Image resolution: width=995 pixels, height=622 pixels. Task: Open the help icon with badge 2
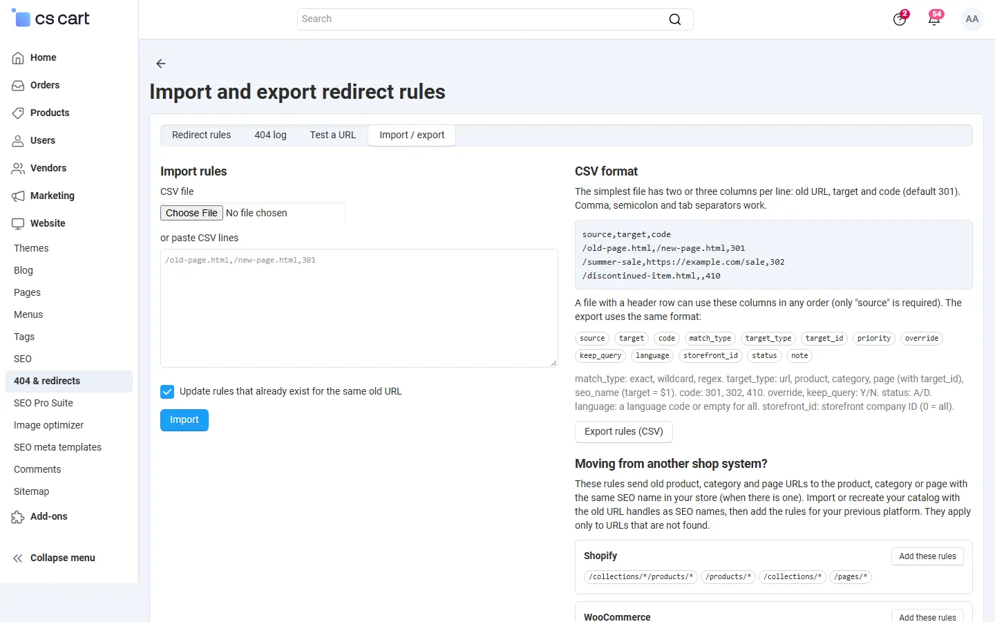tap(900, 19)
